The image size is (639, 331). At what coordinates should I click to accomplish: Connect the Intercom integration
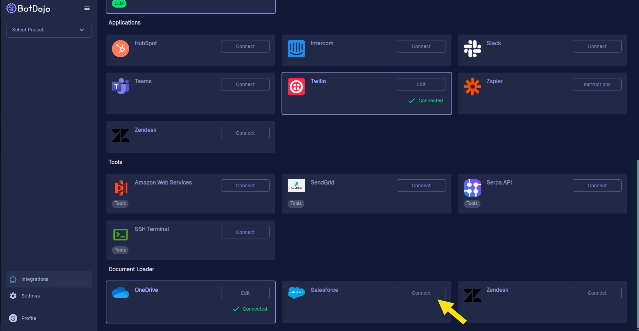point(421,46)
